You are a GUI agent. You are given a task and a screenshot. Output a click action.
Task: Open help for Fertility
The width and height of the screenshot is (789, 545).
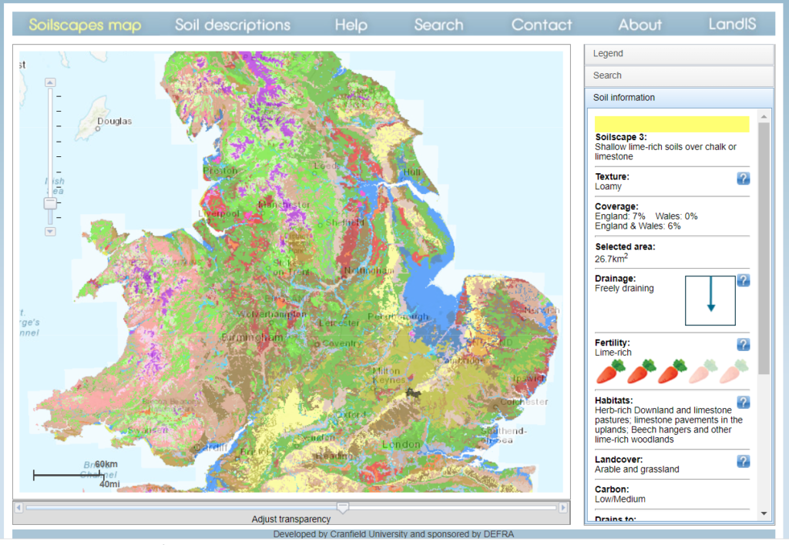(744, 344)
